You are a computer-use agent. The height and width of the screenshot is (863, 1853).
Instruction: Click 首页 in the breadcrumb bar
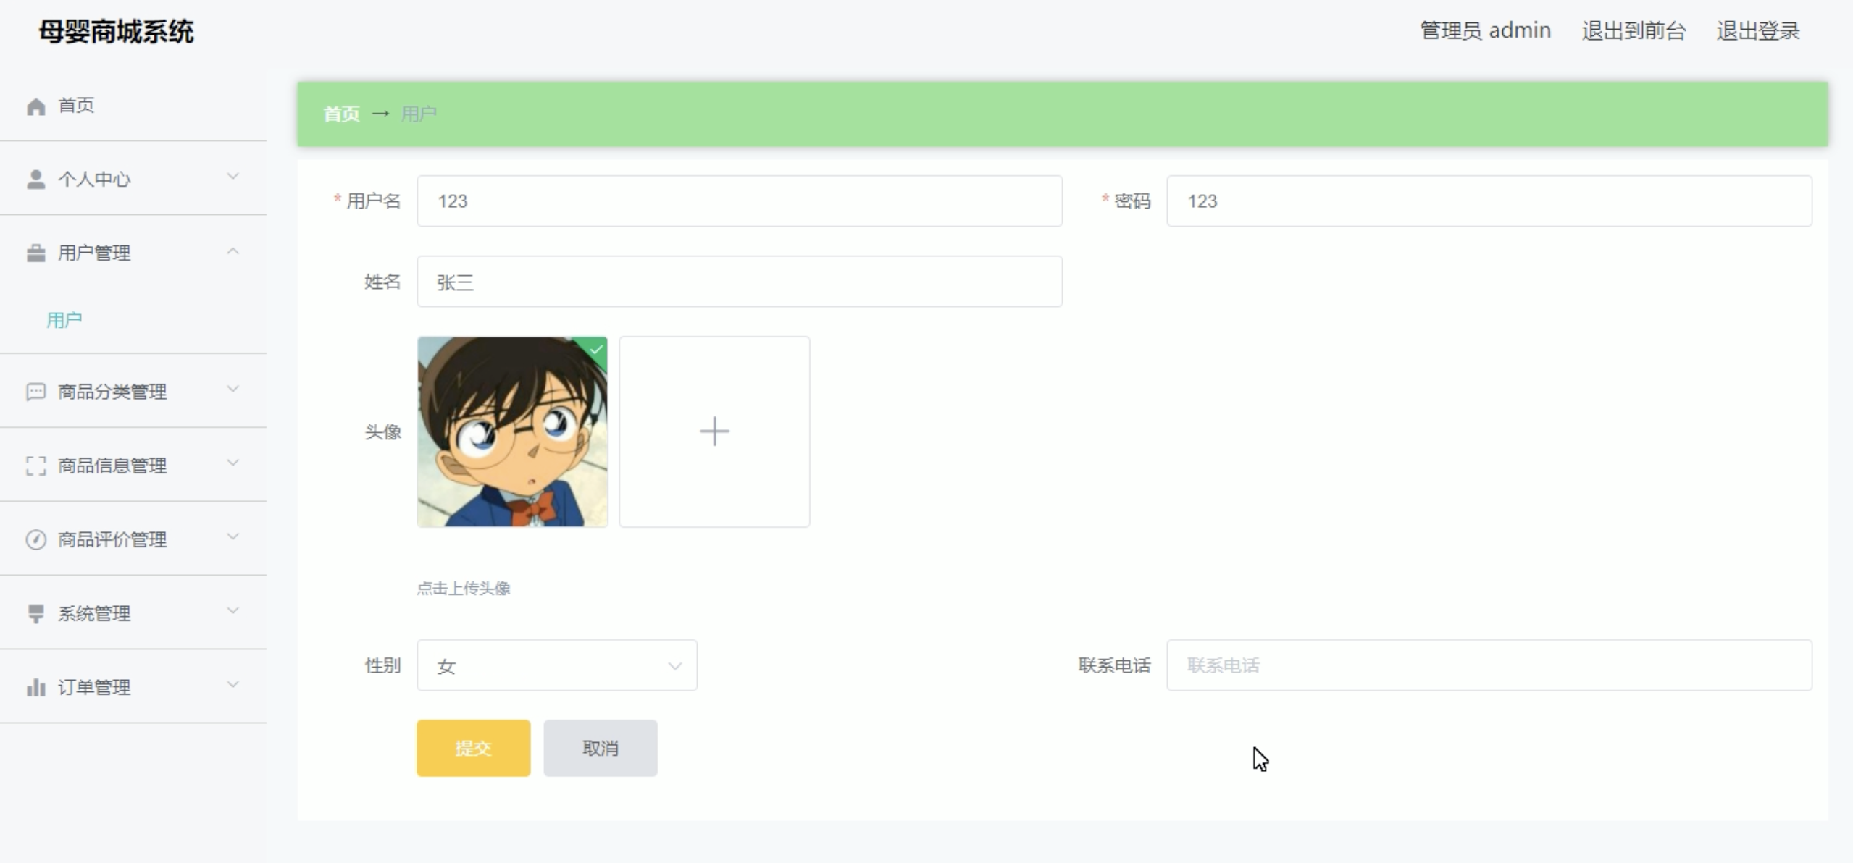[x=341, y=114]
